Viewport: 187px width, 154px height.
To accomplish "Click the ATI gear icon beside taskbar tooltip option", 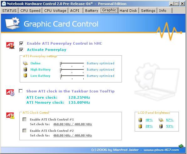I will pos(10,92).
